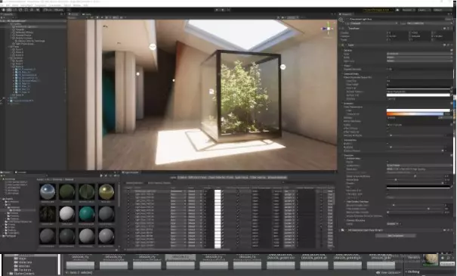Click the Experimental Packages In Use button
This screenshot has width=457, height=276.
pos(377,10)
